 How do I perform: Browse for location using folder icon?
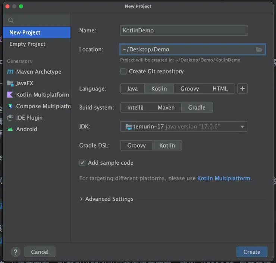[x=259, y=50]
